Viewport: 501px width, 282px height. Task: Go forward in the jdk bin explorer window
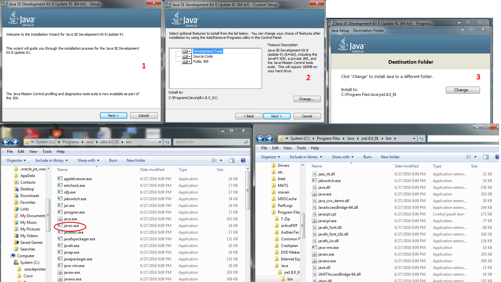(15, 142)
